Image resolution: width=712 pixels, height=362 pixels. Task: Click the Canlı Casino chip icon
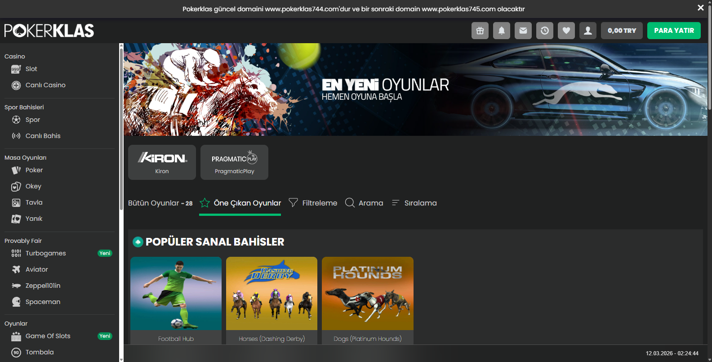coord(16,85)
